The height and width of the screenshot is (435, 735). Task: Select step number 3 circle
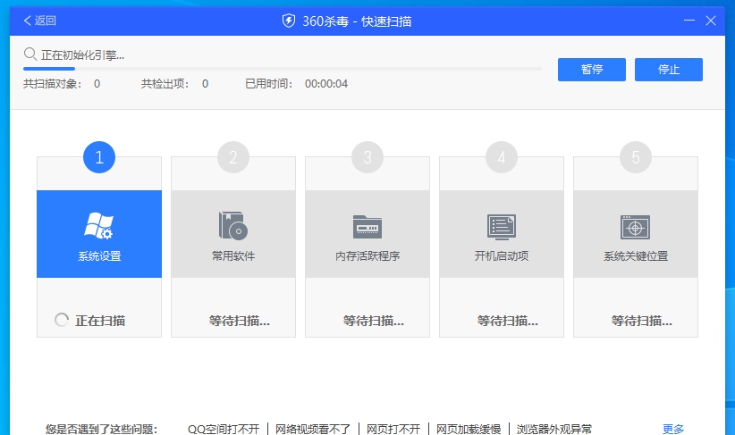pyautogui.click(x=367, y=158)
